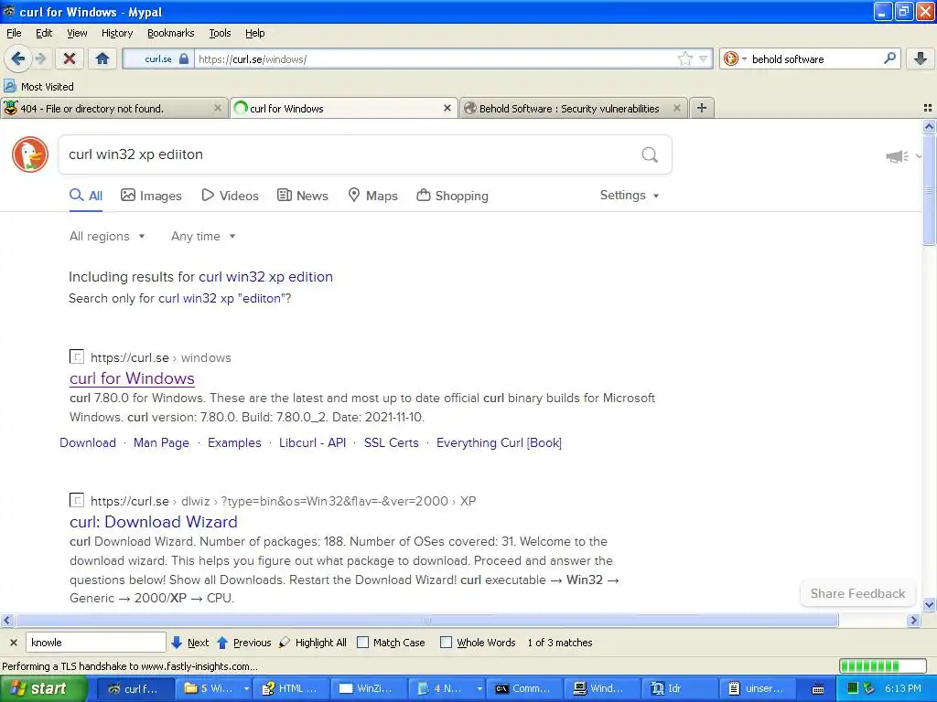937x702 pixels.
Task: Click the DuckDuckGo logo
Action: [30, 154]
